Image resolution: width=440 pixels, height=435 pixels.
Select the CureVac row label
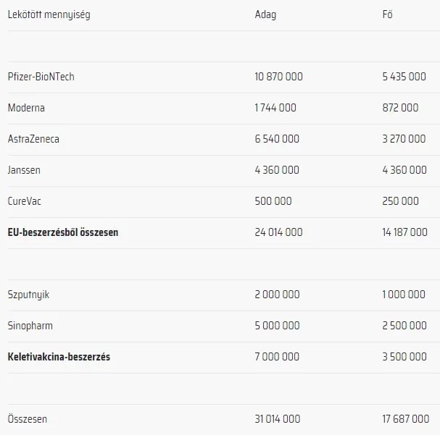tap(25, 201)
